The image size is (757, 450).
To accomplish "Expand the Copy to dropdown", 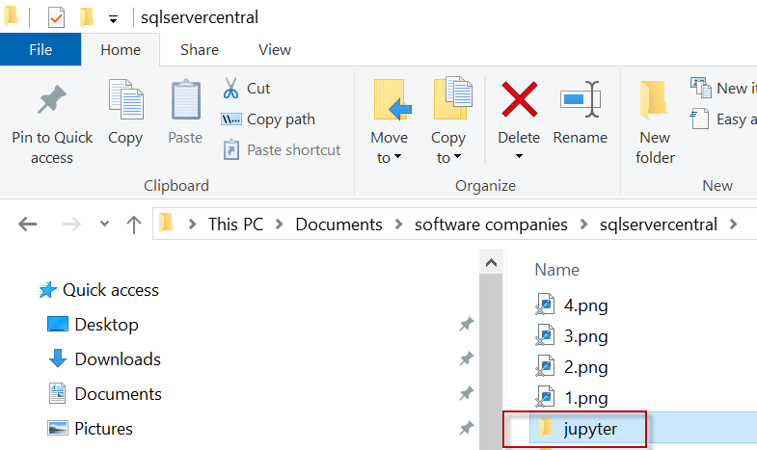I will [448, 157].
